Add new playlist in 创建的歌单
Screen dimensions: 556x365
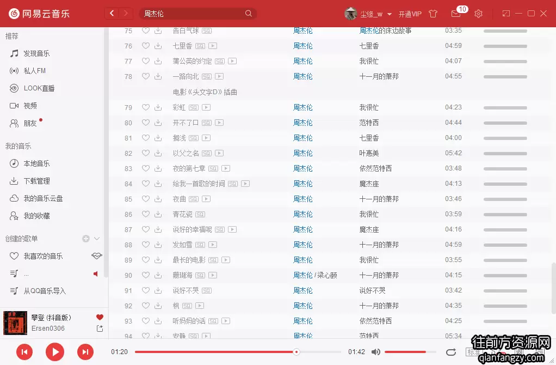coord(86,239)
